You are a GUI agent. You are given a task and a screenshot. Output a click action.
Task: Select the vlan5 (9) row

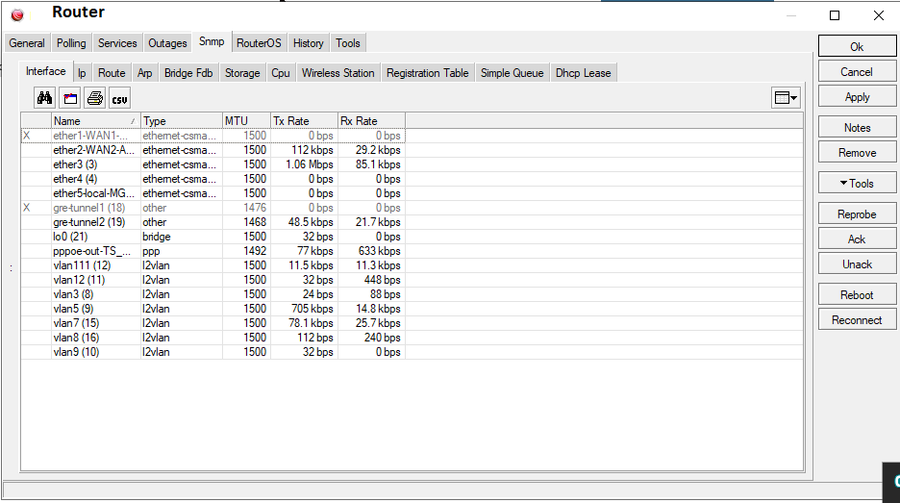[212, 309]
